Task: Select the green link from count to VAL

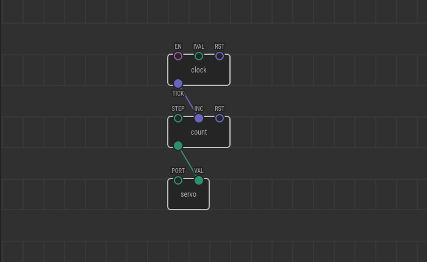Action: click(188, 162)
